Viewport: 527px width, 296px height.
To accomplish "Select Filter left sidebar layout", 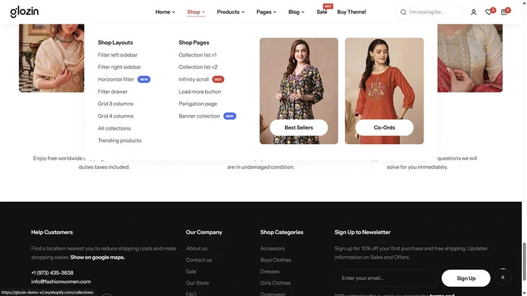I will pos(118,55).
